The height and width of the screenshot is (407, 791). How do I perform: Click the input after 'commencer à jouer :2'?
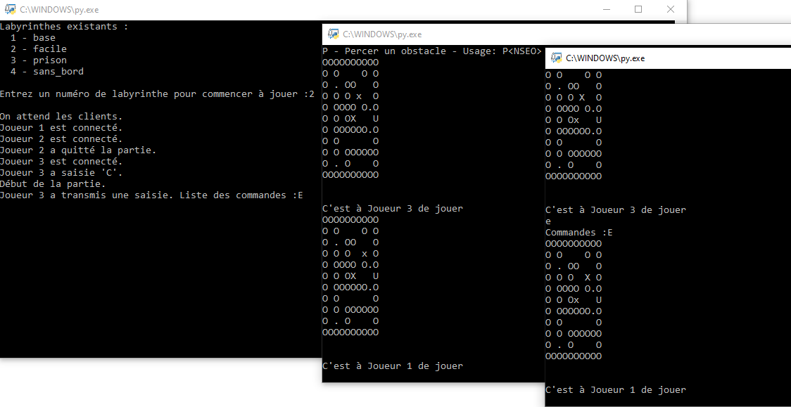click(x=310, y=93)
